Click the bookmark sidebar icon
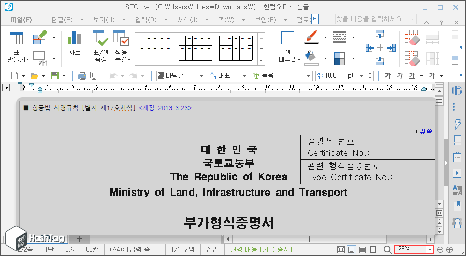Viewport: 466px width, 256px height. coord(457,206)
